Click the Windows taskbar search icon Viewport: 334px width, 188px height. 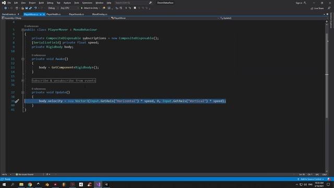[x=13, y=184]
